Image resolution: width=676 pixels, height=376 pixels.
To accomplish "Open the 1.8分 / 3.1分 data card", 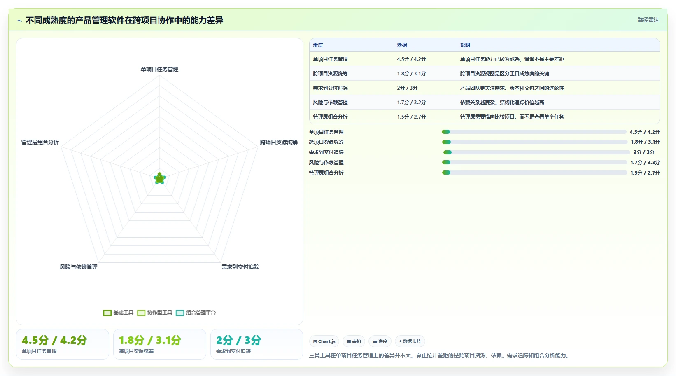I will click(x=160, y=344).
